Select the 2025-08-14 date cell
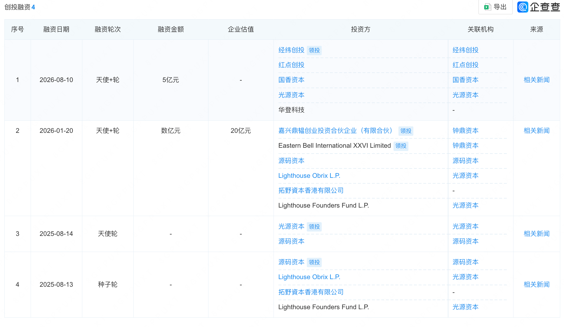Viewport: 564px width, 327px height. (56, 234)
